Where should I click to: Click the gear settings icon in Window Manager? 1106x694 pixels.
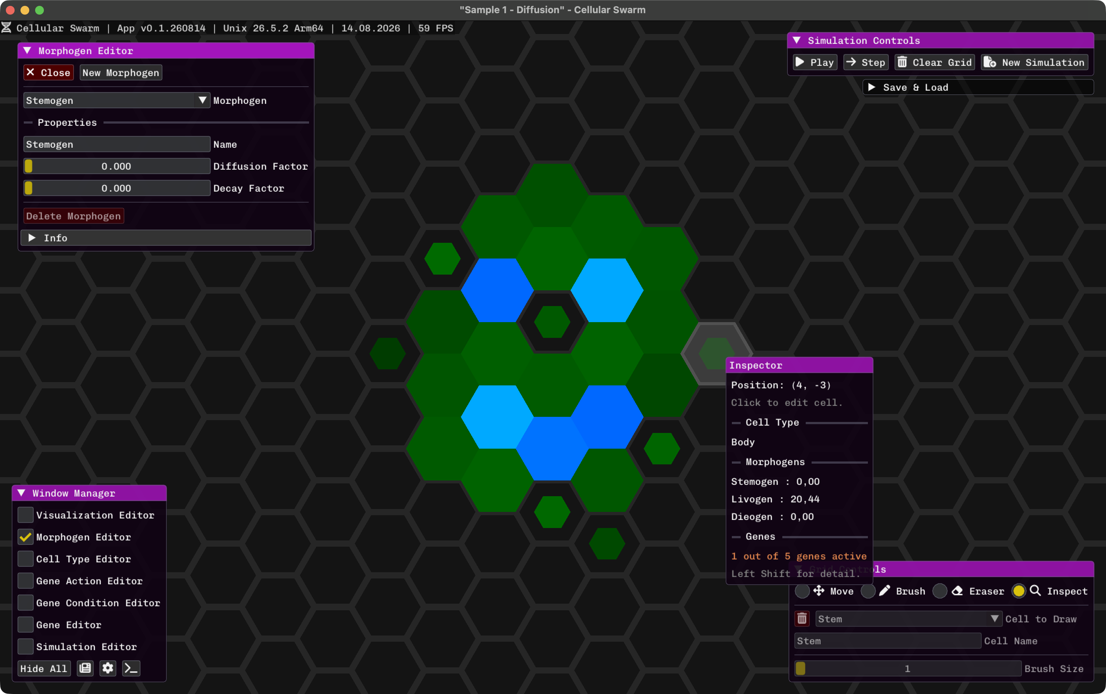(x=108, y=668)
